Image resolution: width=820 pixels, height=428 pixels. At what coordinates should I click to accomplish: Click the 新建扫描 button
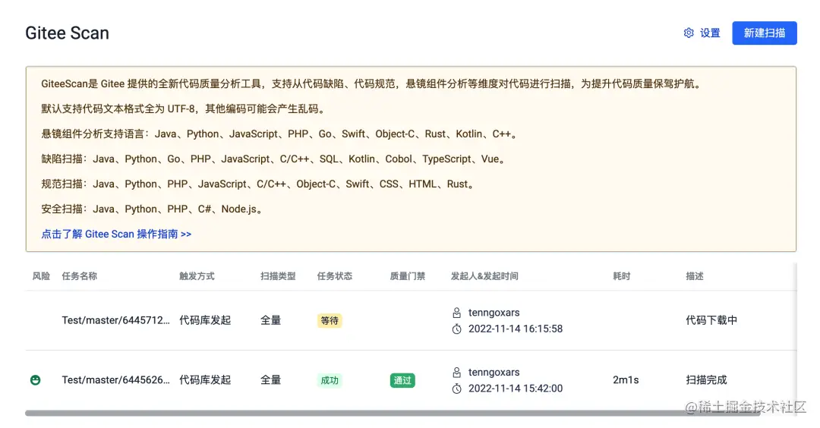[764, 33]
